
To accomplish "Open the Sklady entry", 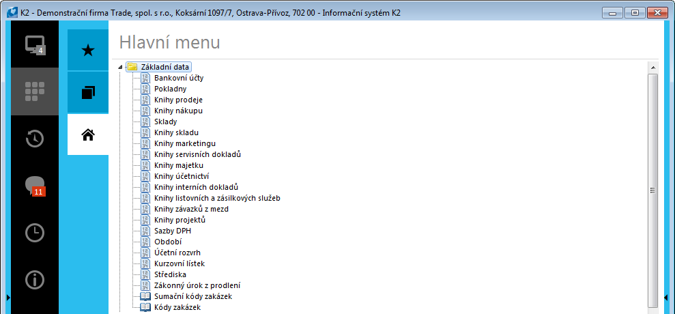I will [x=165, y=122].
